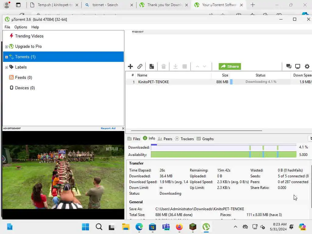Open Windows taskbar Search

pyautogui.click(x=99, y=227)
